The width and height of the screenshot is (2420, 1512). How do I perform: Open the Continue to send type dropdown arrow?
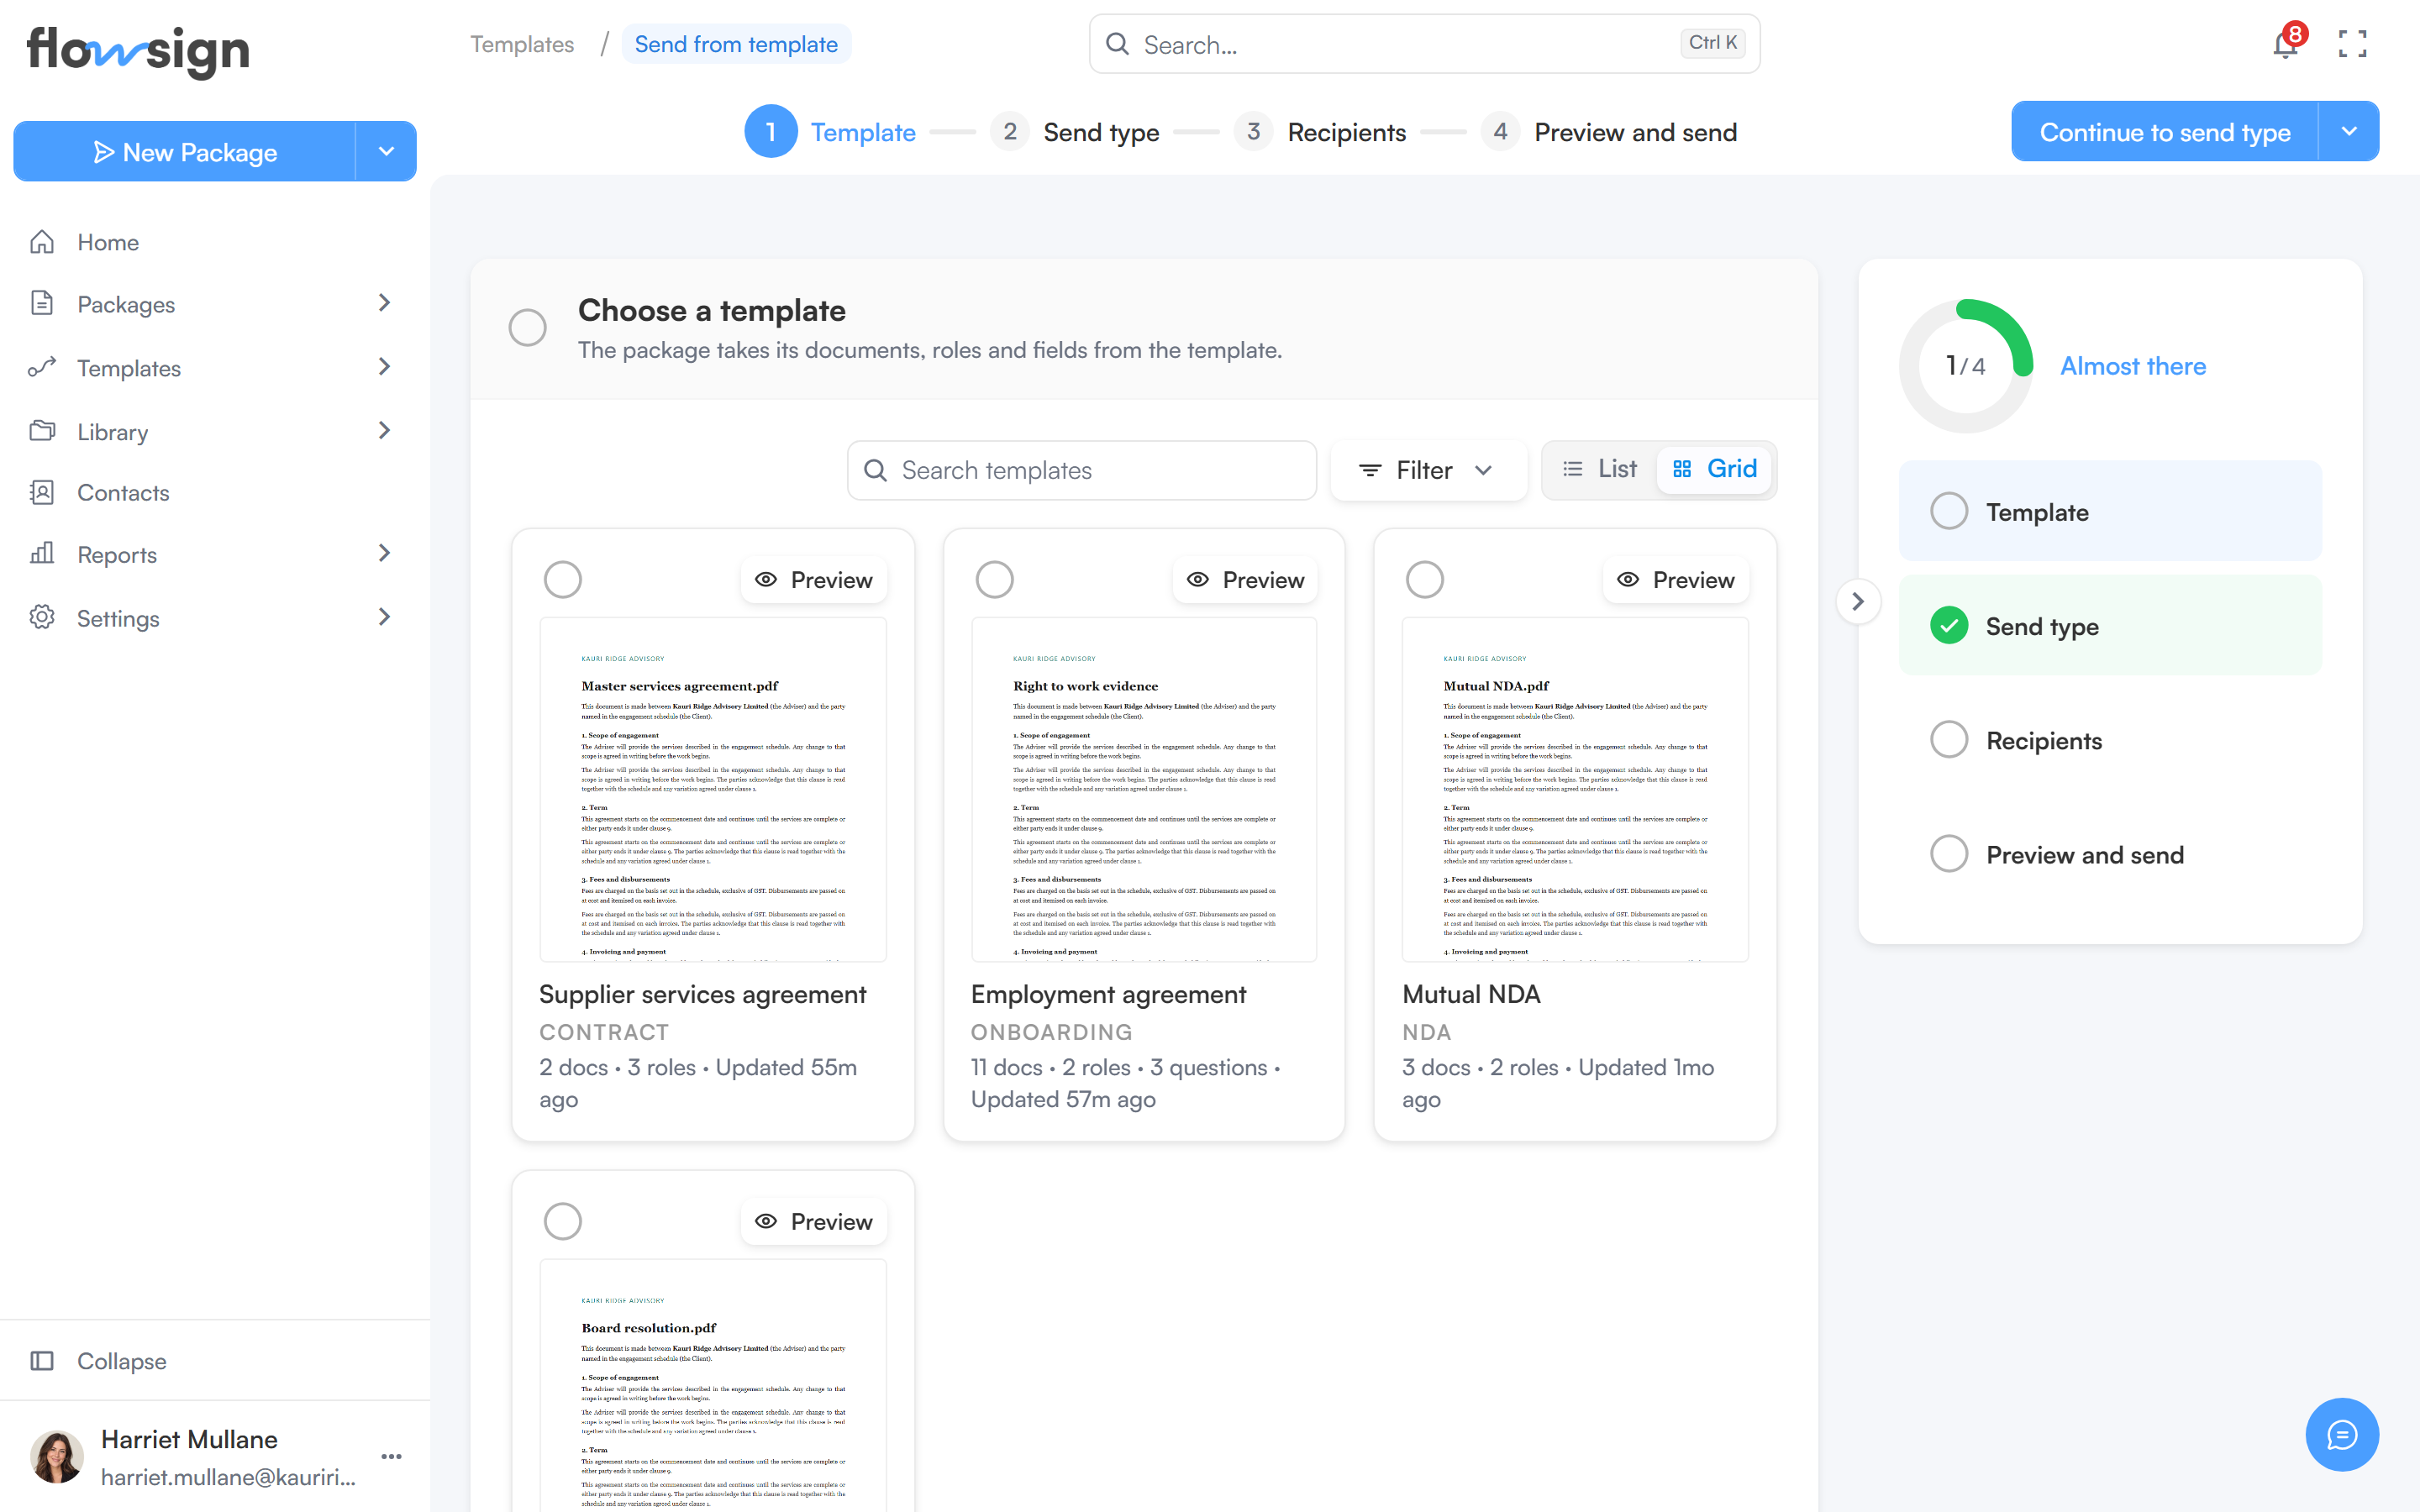point(2349,131)
